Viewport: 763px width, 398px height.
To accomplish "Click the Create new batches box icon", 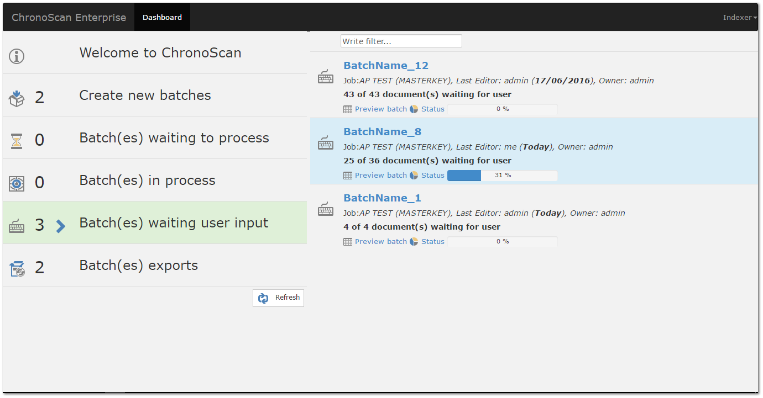I will tap(17, 98).
